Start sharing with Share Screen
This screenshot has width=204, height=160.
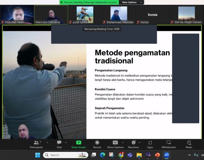point(78,144)
